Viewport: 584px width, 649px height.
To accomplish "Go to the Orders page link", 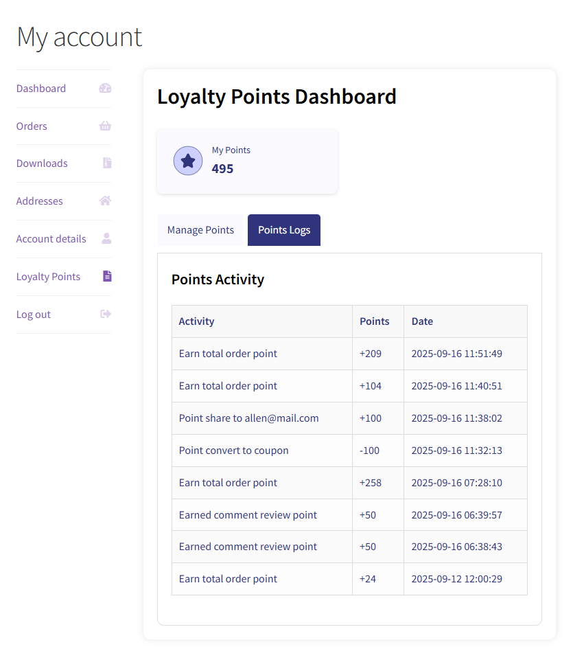I will (x=32, y=126).
